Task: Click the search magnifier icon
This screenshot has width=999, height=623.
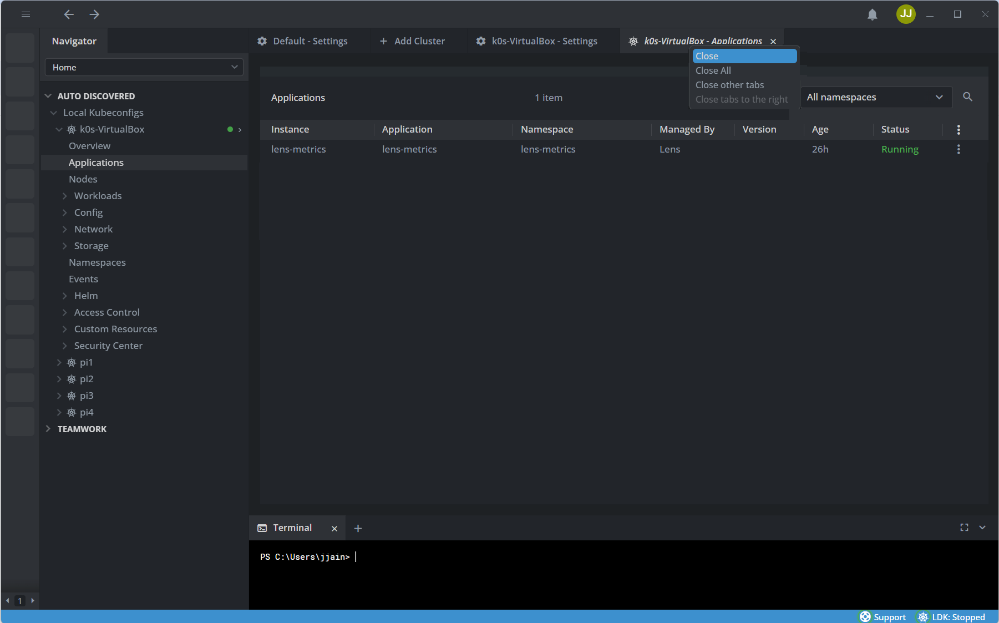Action: pos(967,97)
